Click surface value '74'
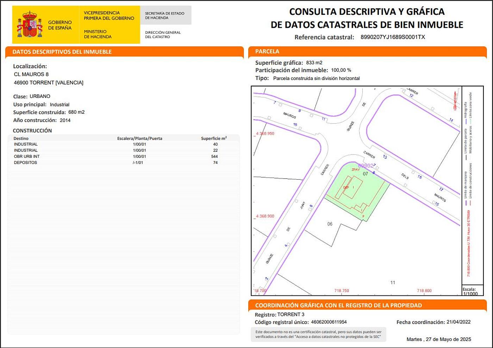493x348 pixels. [215, 163]
